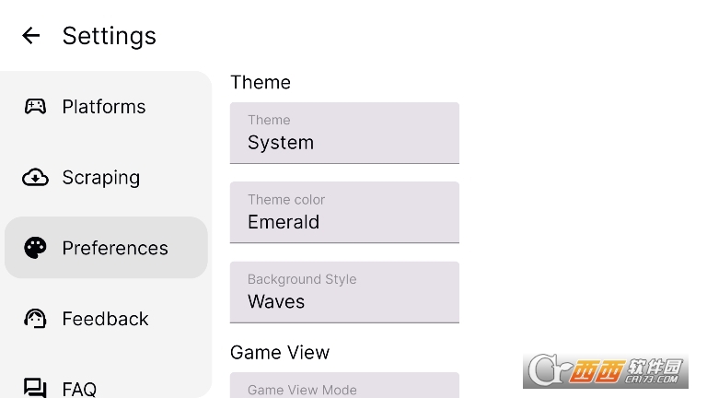This screenshot has width=707, height=398.
Task: Select the Preferences sidebar entry
Action: click(x=106, y=248)
